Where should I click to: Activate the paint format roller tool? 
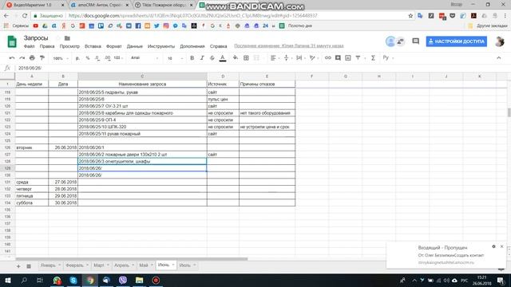42,58
